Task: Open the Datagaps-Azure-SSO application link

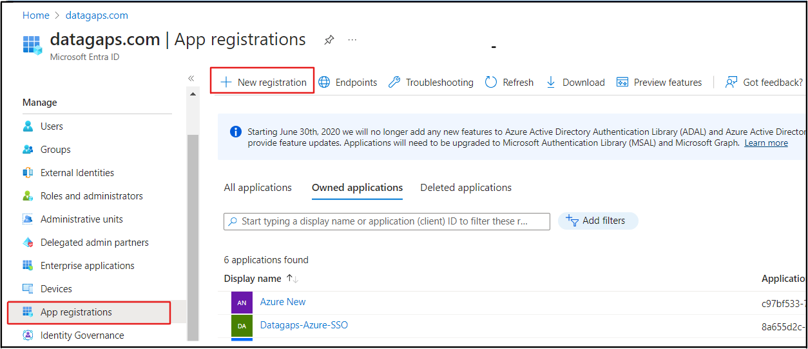Action: pyautogui.click(x=304, y=325)
